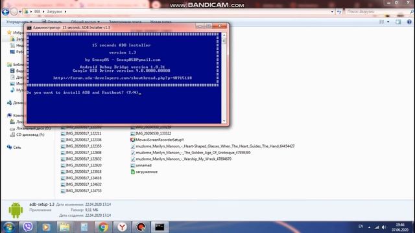Click the adb-setup-1.3 file name in details pane
The height and width of the screenshot is (233, 415).
41,205
